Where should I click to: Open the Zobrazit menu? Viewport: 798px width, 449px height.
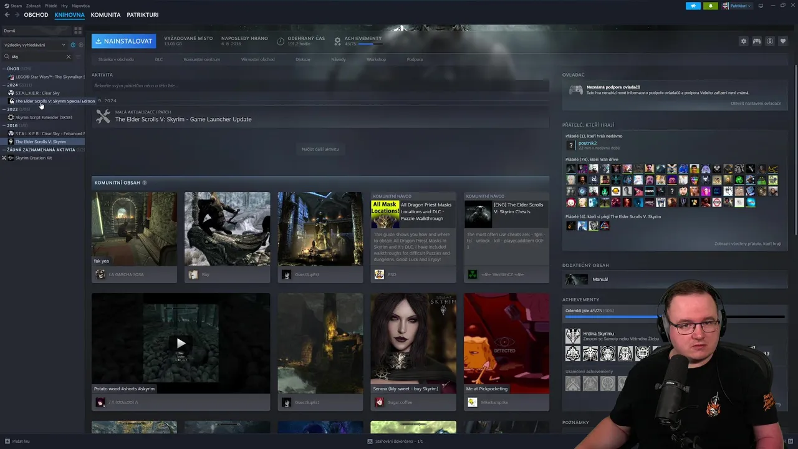[x=33, y=6]
